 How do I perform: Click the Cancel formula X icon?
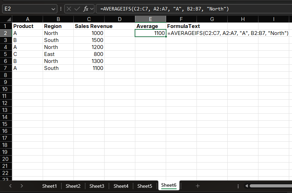point(69,9)
